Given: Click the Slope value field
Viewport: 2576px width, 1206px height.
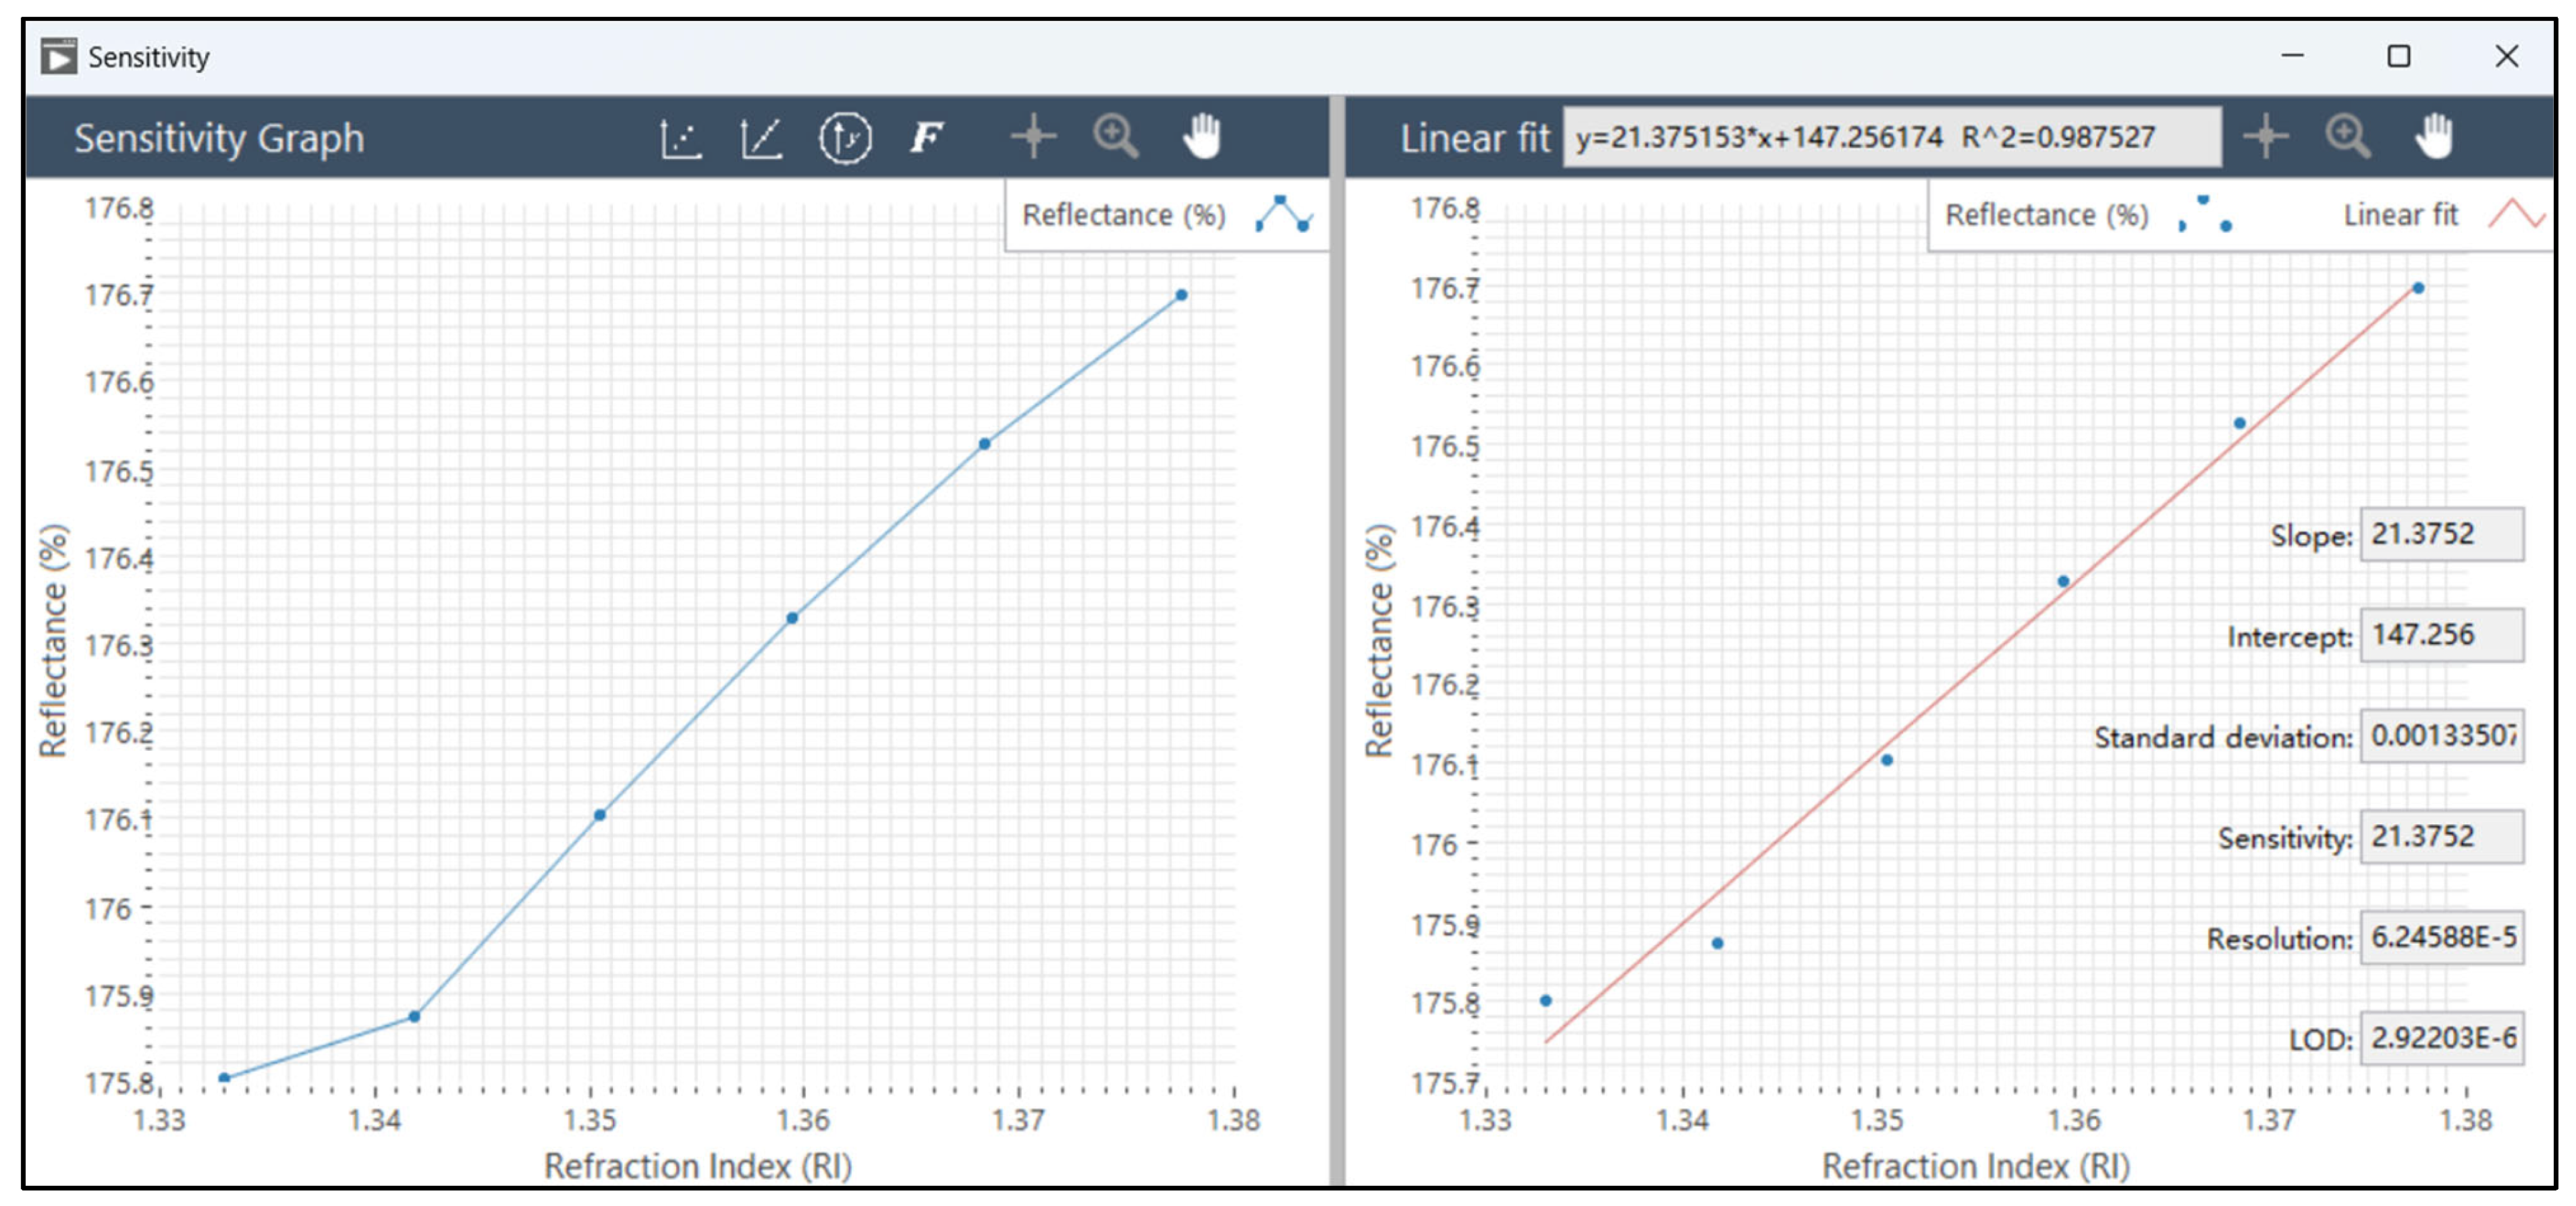Looking at the screenshot, I should pyautogui.click(x=2441, y=535).
